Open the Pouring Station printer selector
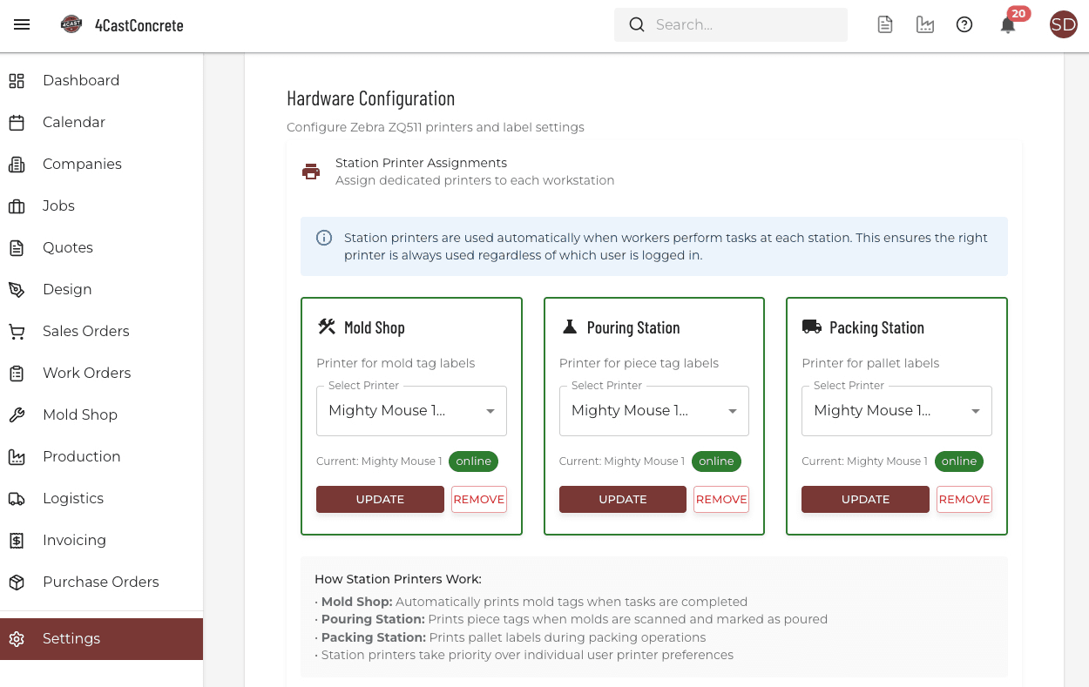The height and width of the screenshot is (687, 1089). pyautogui.click(x=653, y=411)
